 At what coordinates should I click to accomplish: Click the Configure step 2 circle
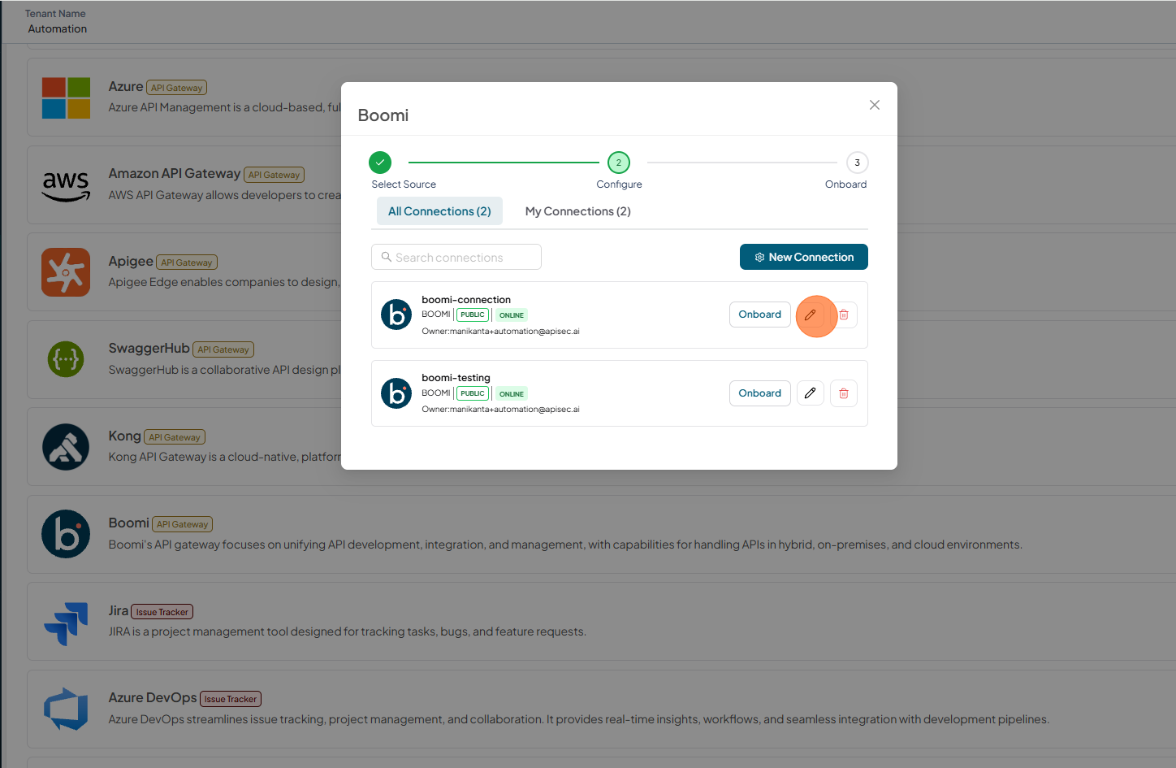point(619,163)
